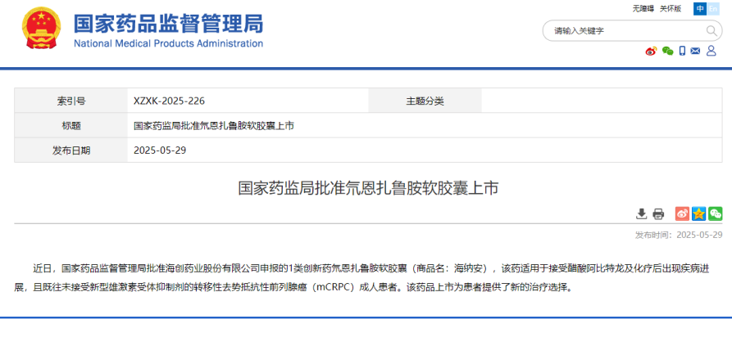The height and width of the screenshot is (337, 732).
Task: Open the WeChat icon in header
Action: (667, 52)
